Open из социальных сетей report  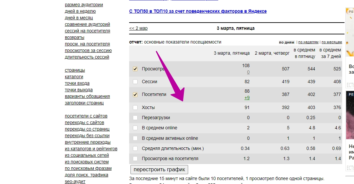pyautogui.click(x=87, y=155)
